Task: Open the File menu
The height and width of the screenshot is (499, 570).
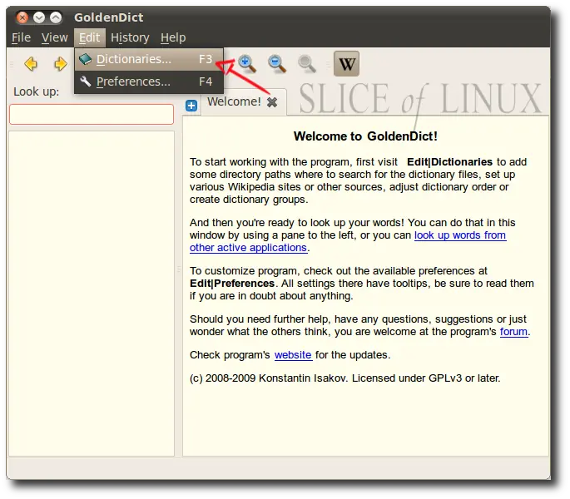Action: coord(21,37)
